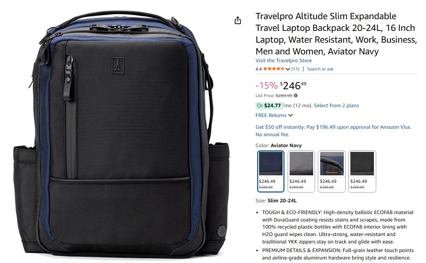Image resolution: width=426 pixels, height=263 pixels.
Task: Click the Get $50 off Amazon Visa offer
Action: 334,131
